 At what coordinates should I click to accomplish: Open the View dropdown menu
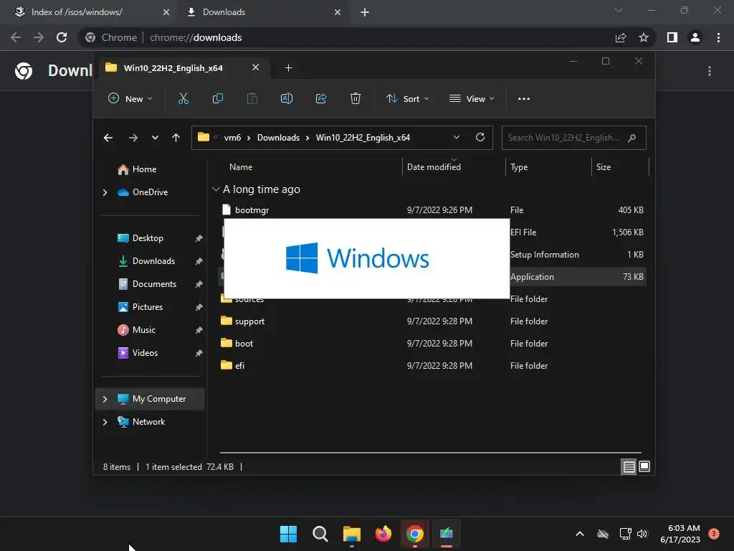pos(472,99)
